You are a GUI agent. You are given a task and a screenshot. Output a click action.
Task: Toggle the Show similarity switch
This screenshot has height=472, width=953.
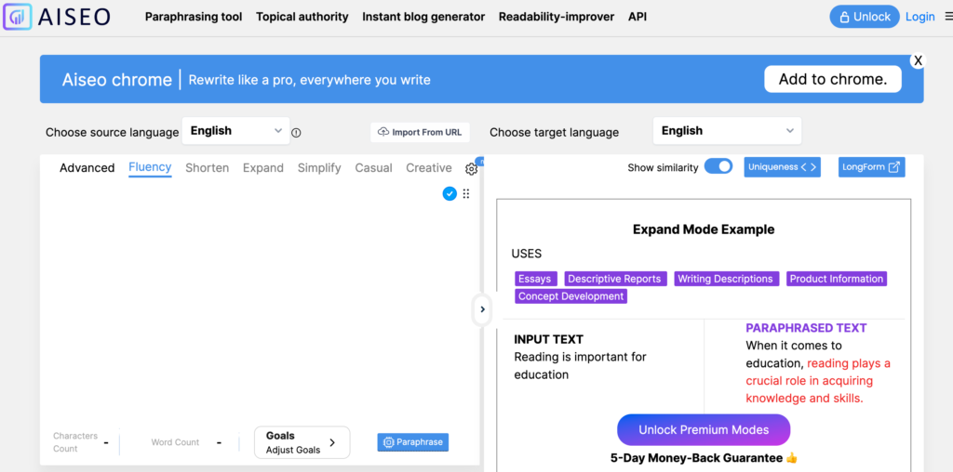point(718,167)
